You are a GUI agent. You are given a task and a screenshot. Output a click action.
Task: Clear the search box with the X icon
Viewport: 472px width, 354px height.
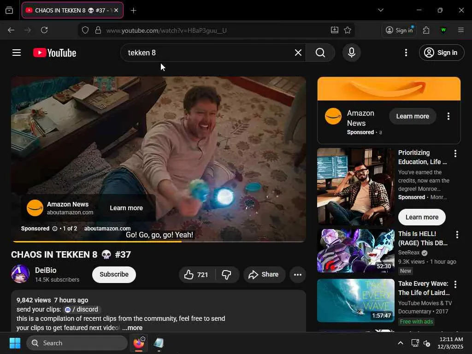[298, 53]
